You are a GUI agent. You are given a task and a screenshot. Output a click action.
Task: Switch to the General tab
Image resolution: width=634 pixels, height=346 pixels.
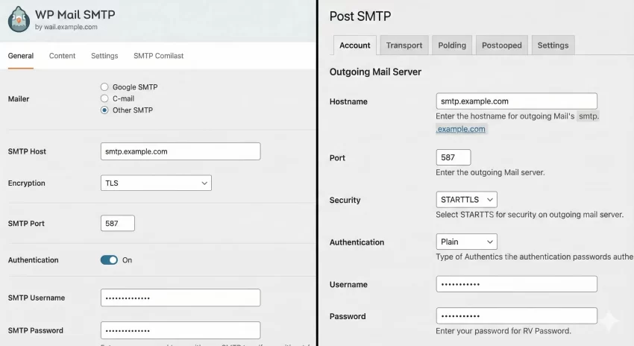click(21, 56)
